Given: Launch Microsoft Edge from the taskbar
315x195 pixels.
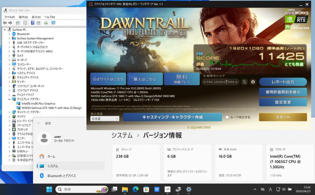Looking at the screenshot, I should pyautogui.click(x=135, y=189).
